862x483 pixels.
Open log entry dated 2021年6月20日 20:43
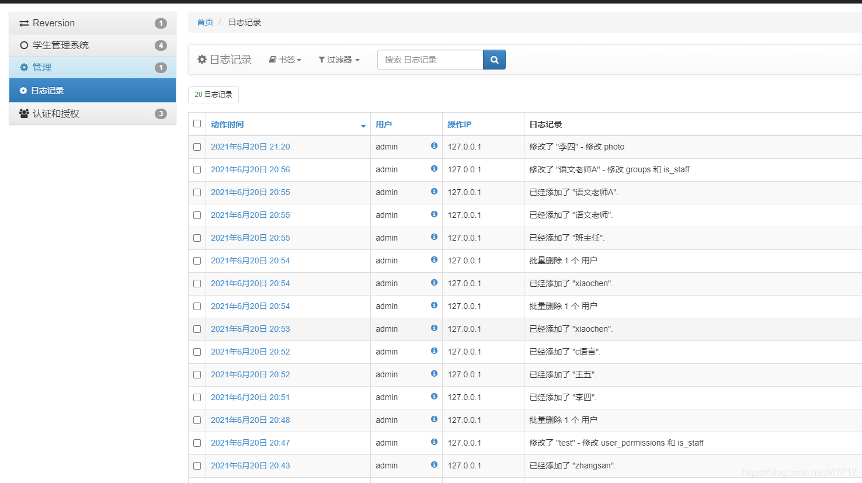pyautogui.click(x=251, y=465)
